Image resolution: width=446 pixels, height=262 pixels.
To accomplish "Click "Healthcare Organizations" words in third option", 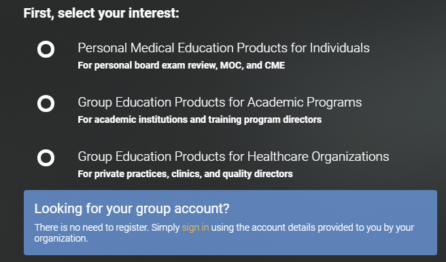I will click(318, 157).
